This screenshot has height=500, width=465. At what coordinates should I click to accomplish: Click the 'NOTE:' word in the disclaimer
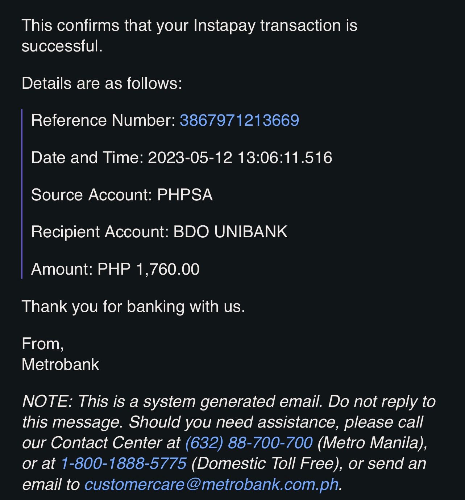click(x=47, y=401)
